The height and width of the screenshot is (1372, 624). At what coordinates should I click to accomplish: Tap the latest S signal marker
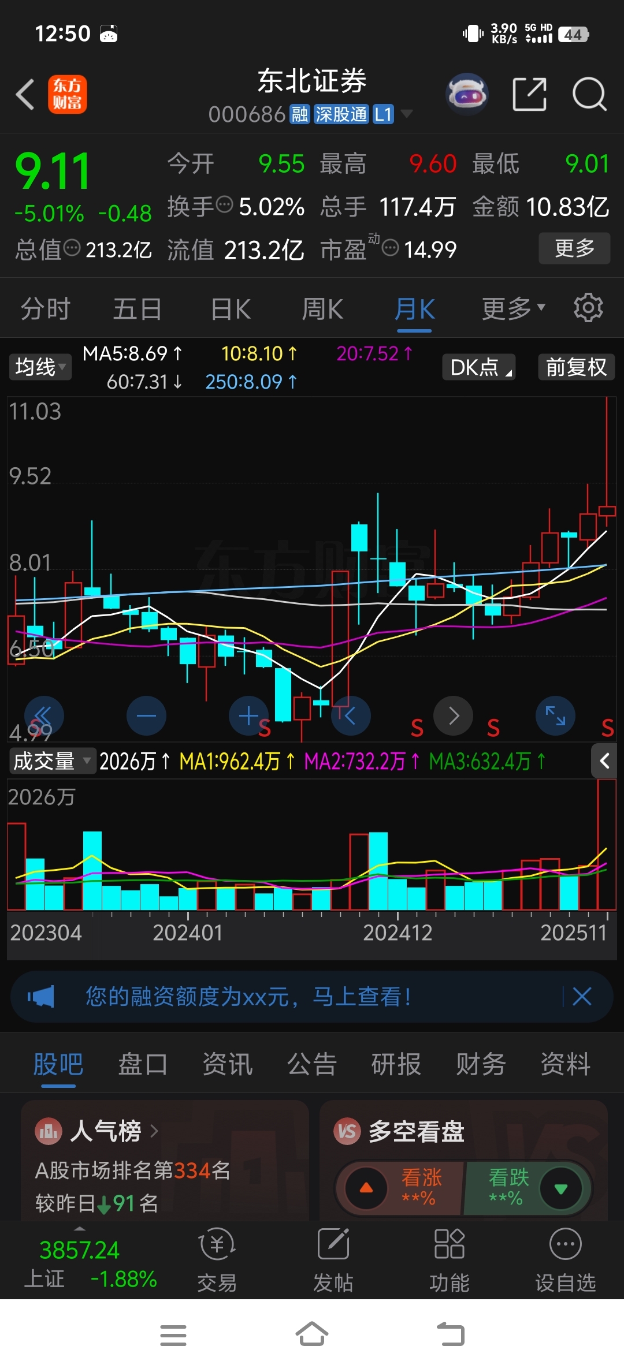607,728
